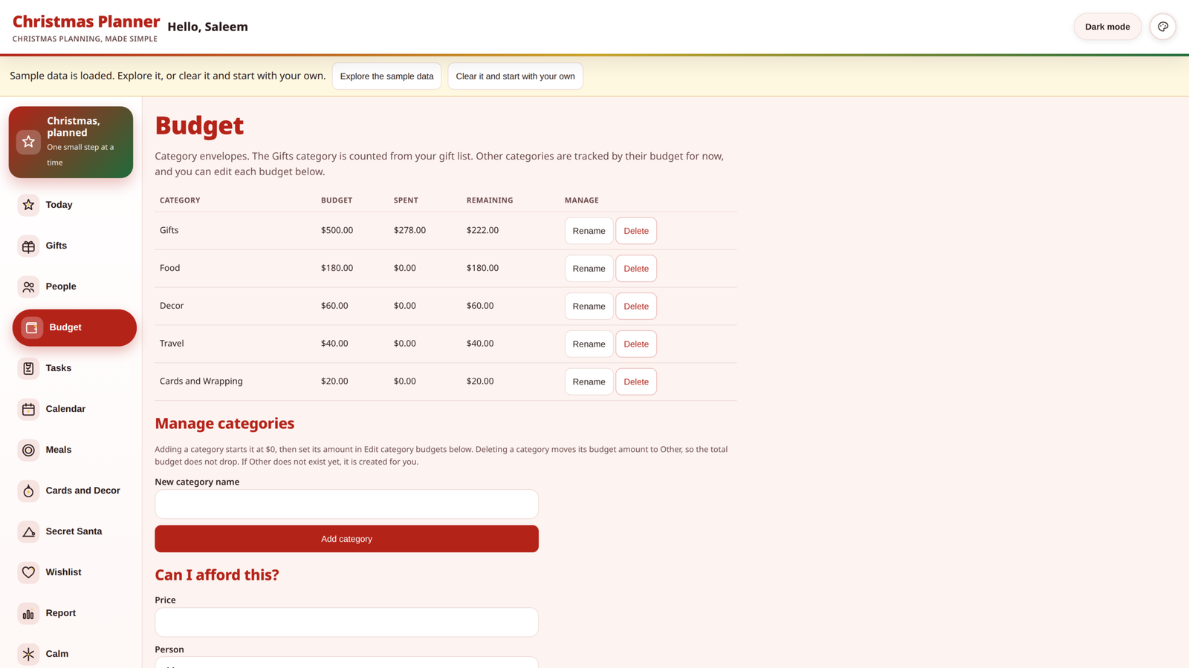Image resolution: width=1189 pixels, height=668 pixels.
Task: Rename the Decor category
Action: tap(589, 307)
